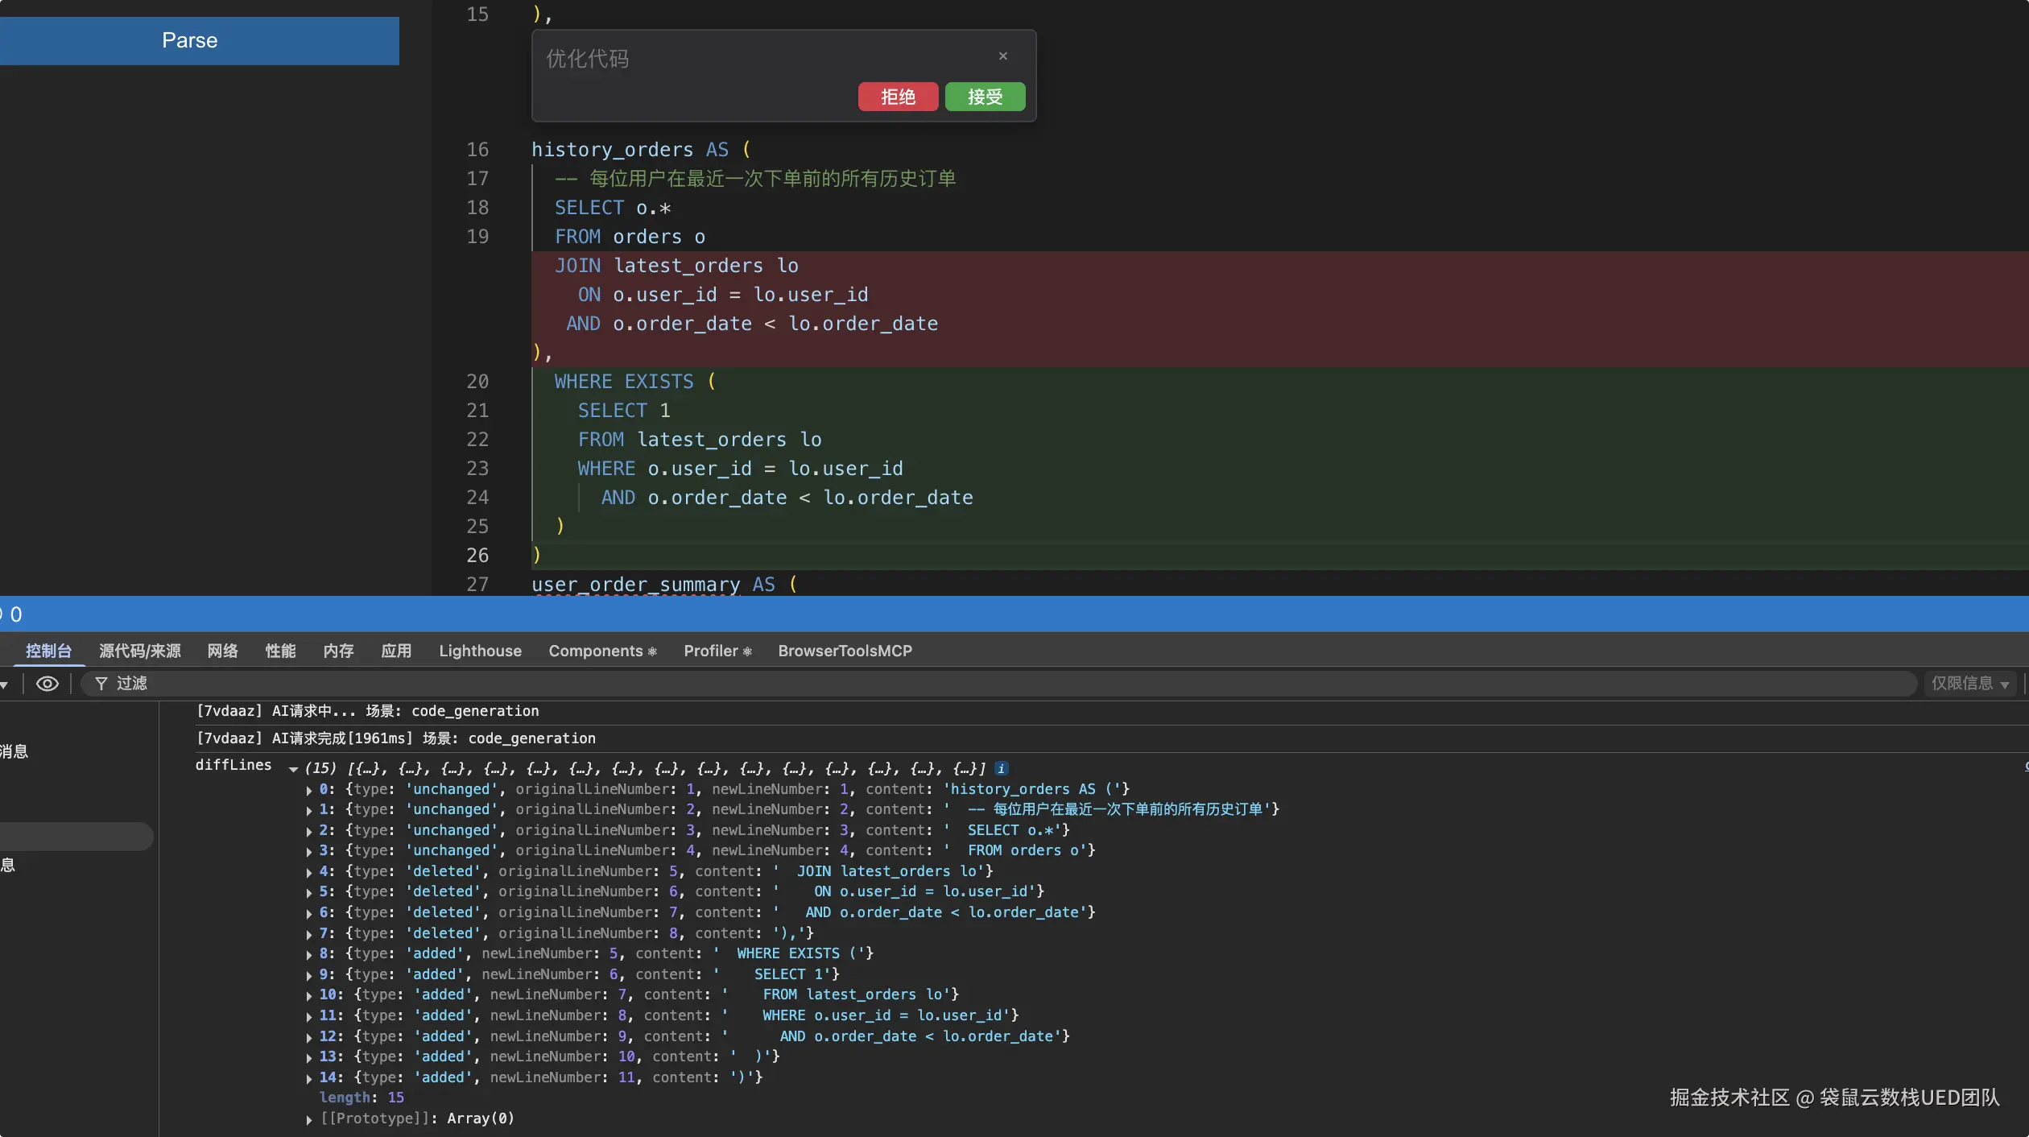Click the eye icon for live expressions
Image resolution: width=2029 pixels, height=1137 pixels.
(x=48, y=684)
